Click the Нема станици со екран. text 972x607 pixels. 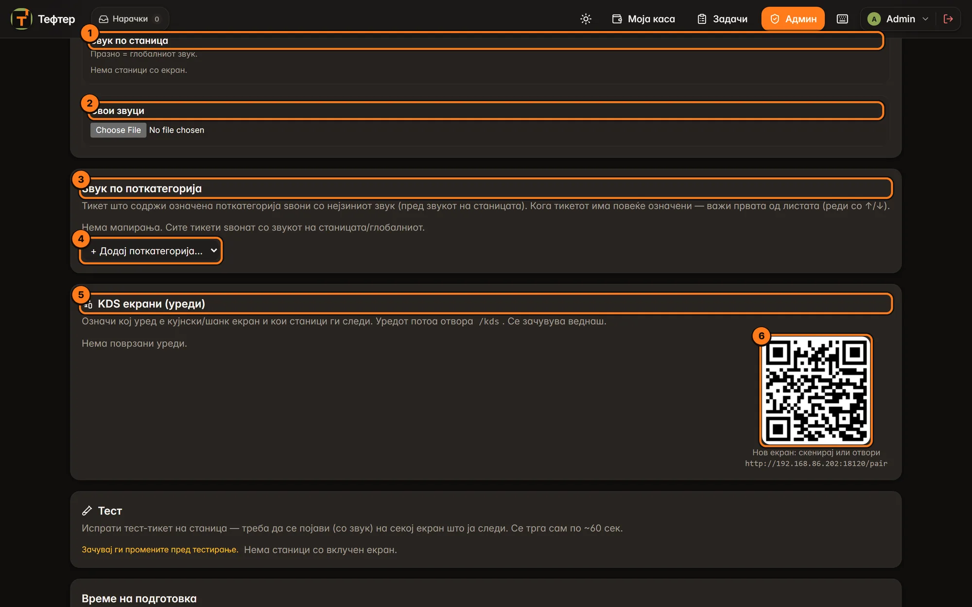tap(139, 70)
